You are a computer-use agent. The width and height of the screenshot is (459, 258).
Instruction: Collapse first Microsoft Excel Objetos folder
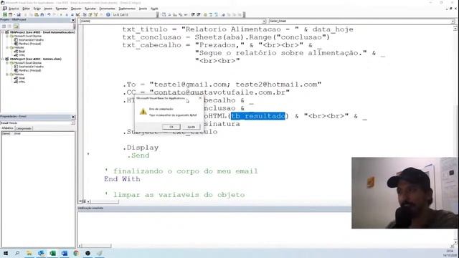point(7,36)
